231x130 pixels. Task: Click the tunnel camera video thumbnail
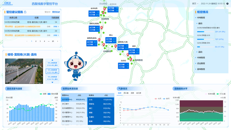[x=24, y=71]
